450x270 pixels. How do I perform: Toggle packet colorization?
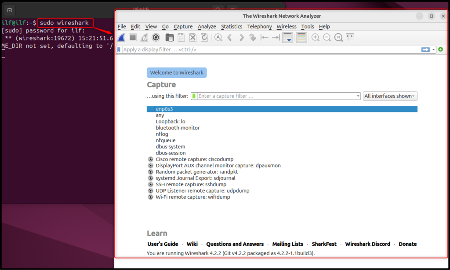coord(301,37)
